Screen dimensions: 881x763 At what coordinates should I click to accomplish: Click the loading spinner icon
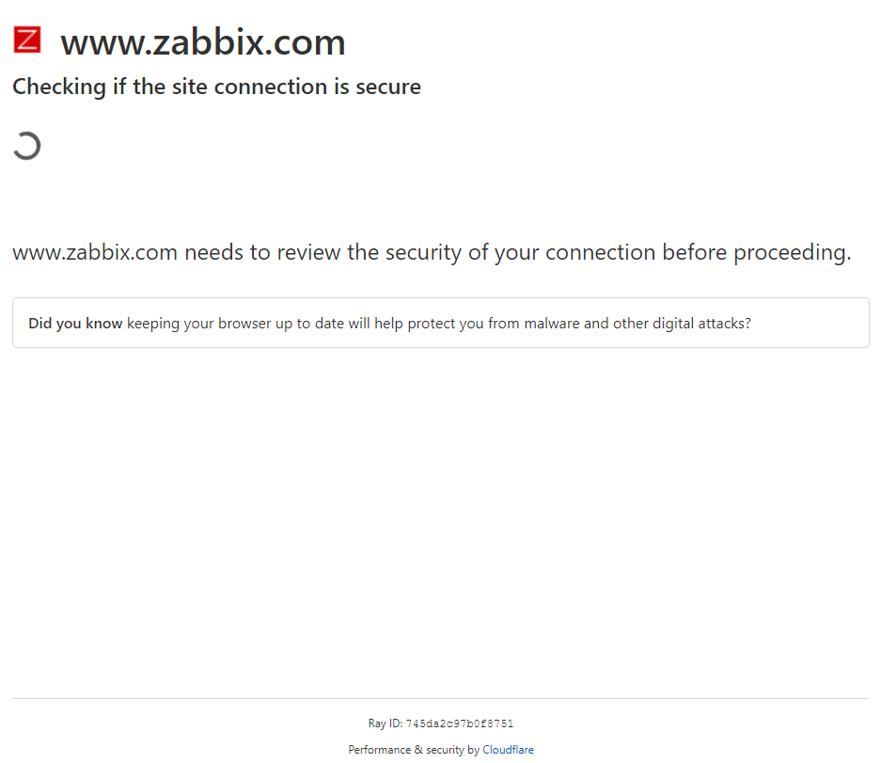[x=26, y=146]
